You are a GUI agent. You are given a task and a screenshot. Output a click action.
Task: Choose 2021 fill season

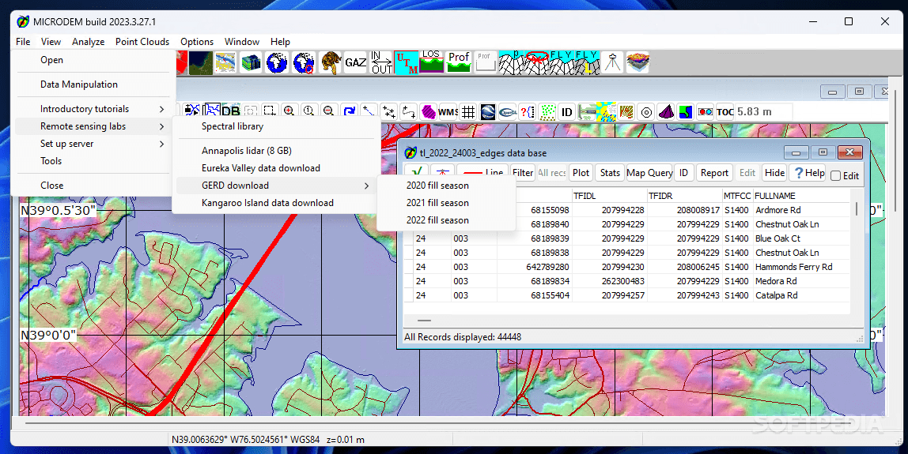point(446,202)
